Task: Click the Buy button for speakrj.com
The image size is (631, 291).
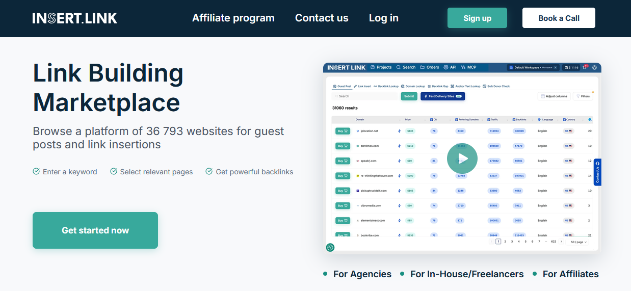Action: tap(343, 161)
